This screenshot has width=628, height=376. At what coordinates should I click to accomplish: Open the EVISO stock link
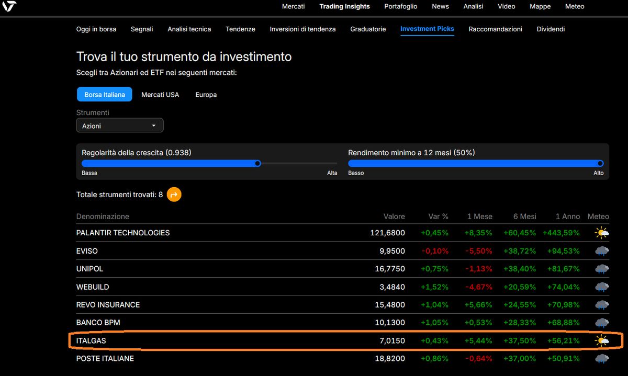[87, 251]
